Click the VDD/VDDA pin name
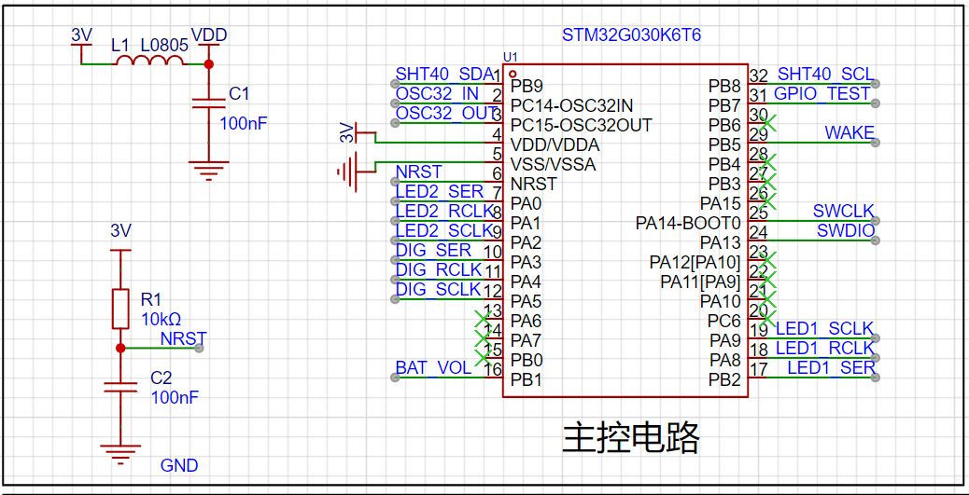 tap(555, 145)
